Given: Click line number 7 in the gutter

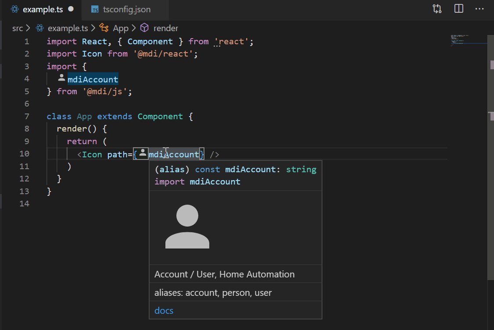Looking at the screenshot, I should [x=27, y=116].
